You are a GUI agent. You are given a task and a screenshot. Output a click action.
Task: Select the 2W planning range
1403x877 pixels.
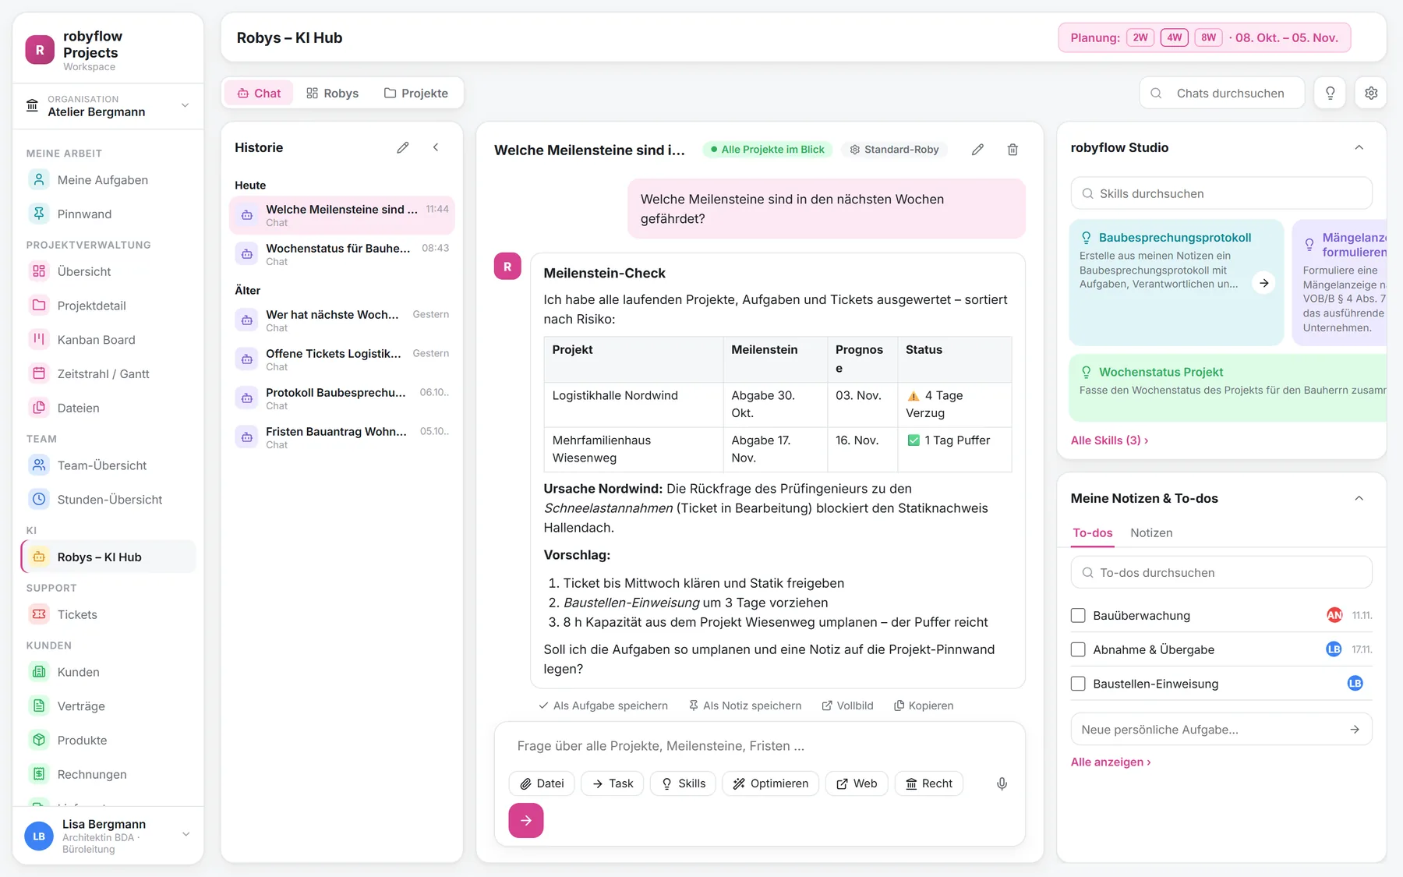click(1140, 37)
